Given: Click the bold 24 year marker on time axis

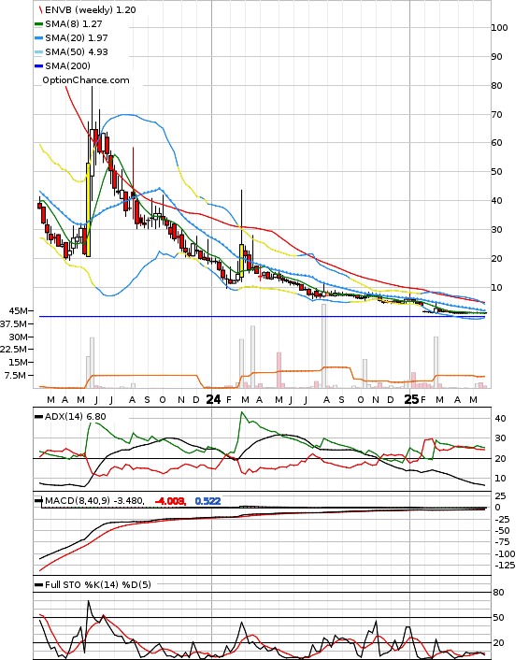Looking at the screenshot, I should click(x=213, y=399).
